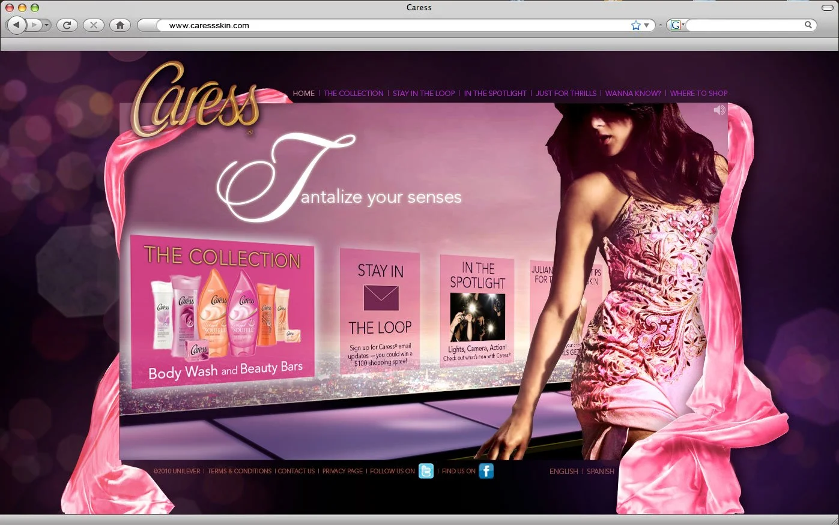The image size is (839, 525).
Task: Open THE COLLECTION nav menu item
Action: pyautogui.click(x=353, y=94)
